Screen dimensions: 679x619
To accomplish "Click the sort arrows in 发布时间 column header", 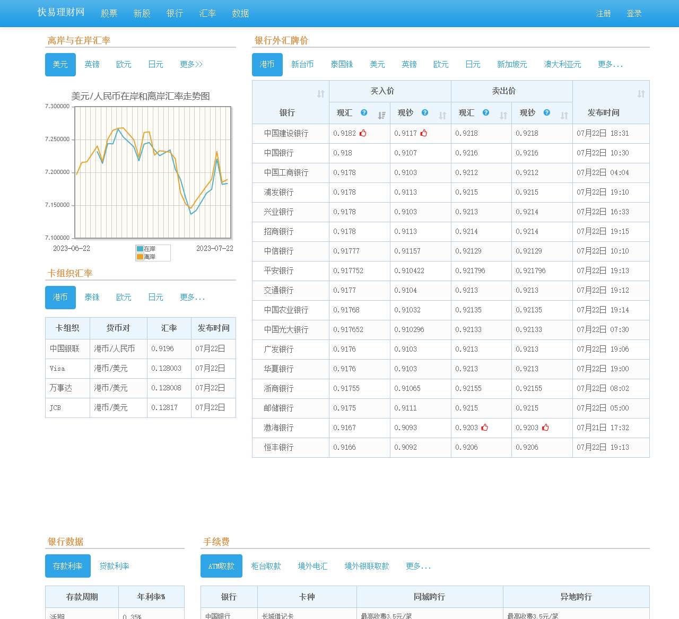I will [641, 94].
